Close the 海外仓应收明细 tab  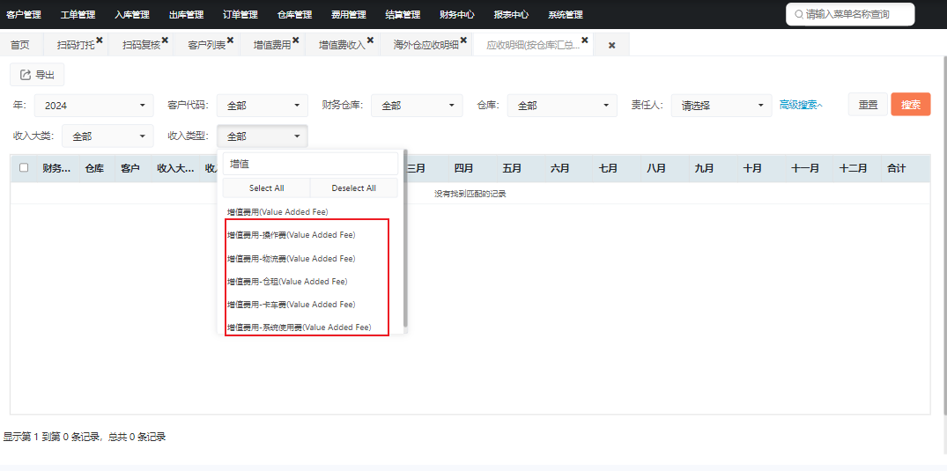click(464, 40)
